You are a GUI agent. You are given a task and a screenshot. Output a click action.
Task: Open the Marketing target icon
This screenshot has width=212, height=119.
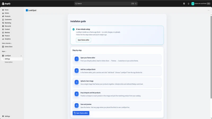pos(3,23)
